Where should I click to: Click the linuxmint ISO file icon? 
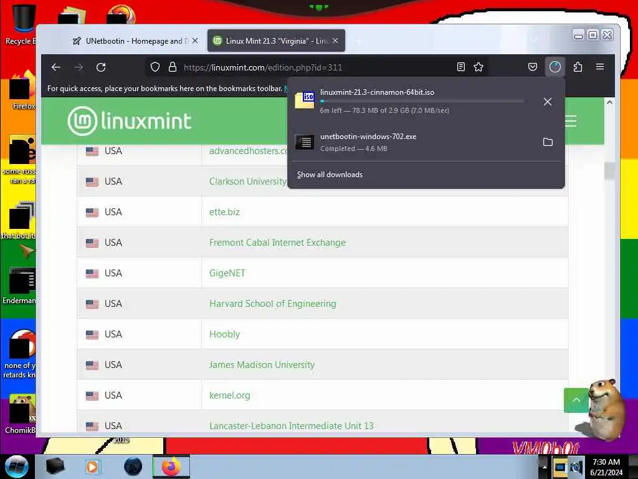(305, 100)
